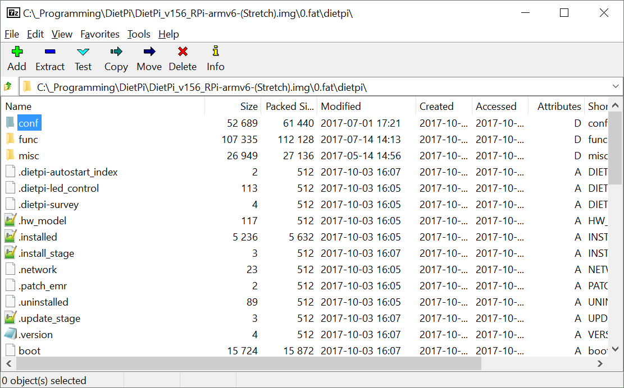
Task: Click the .uninstalled file icon
Action: click(10, 302)
